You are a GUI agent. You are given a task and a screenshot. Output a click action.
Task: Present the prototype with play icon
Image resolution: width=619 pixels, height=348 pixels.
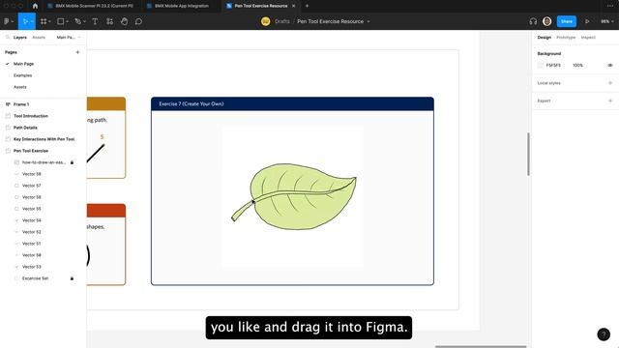click(587, 21)
